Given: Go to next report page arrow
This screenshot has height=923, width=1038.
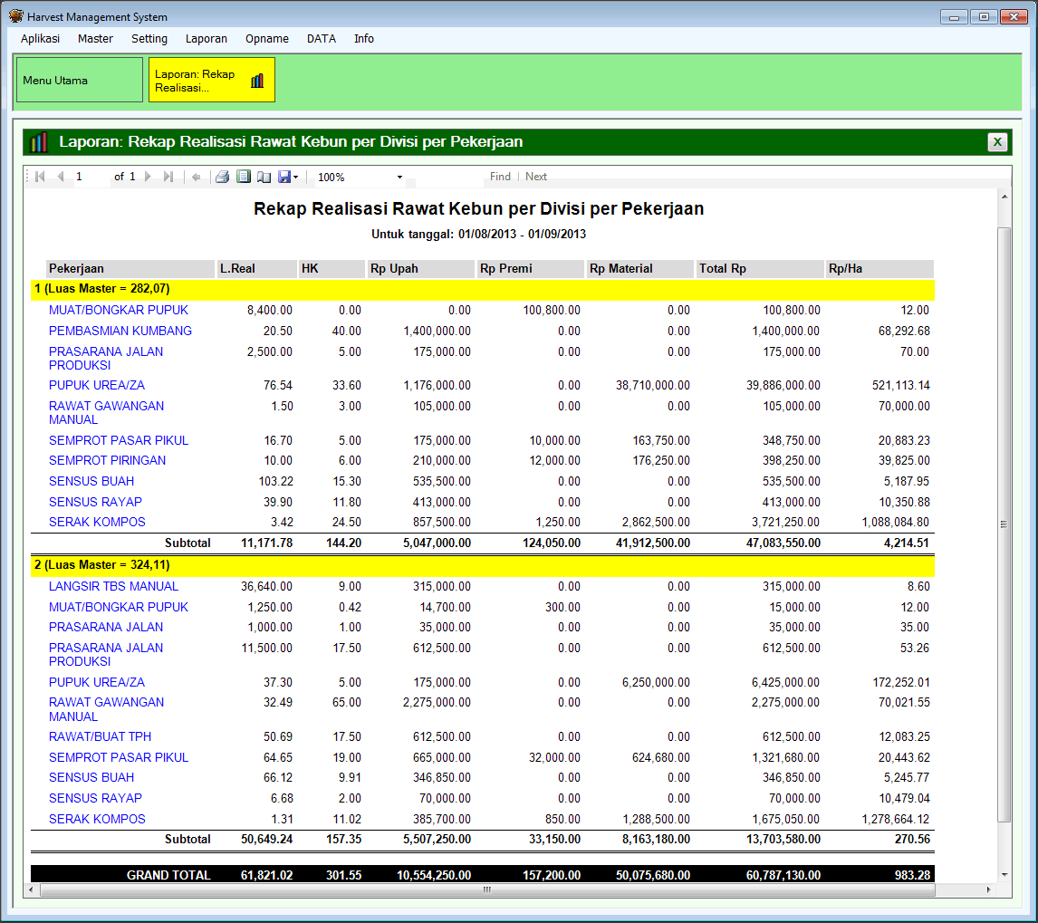Looking at the screenshot, I should tap(148, 177).
